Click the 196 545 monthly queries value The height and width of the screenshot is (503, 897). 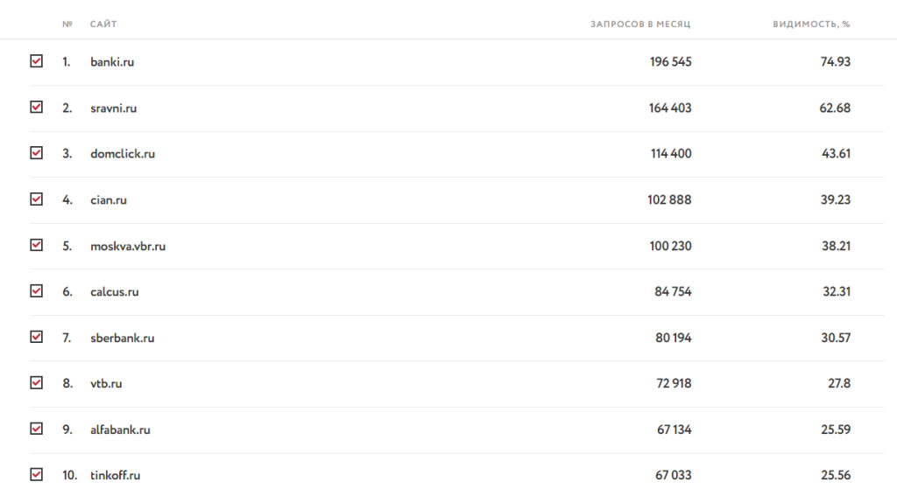tap(670, 62)
